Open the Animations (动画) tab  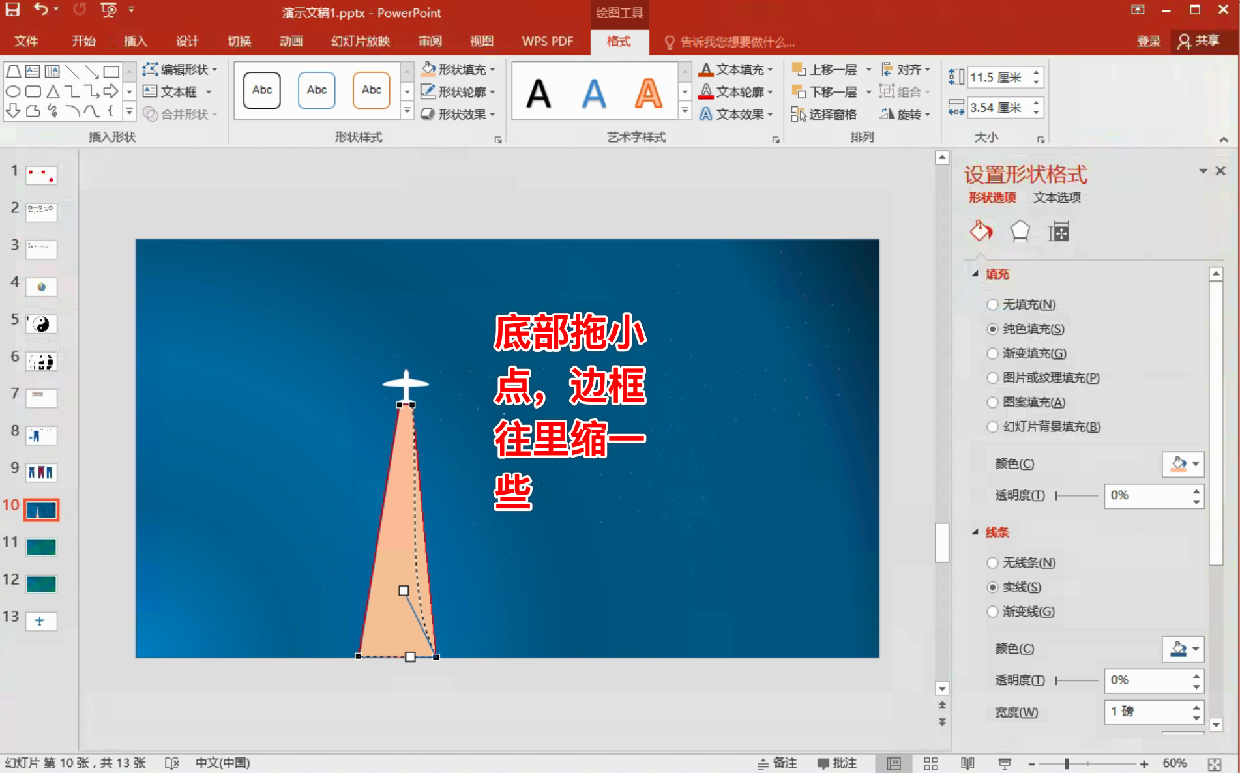pyautogui.click(x=291, y=41)
